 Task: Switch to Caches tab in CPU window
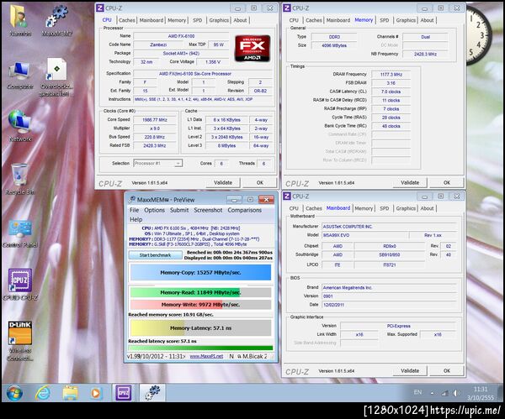click(x=126, y=20)
